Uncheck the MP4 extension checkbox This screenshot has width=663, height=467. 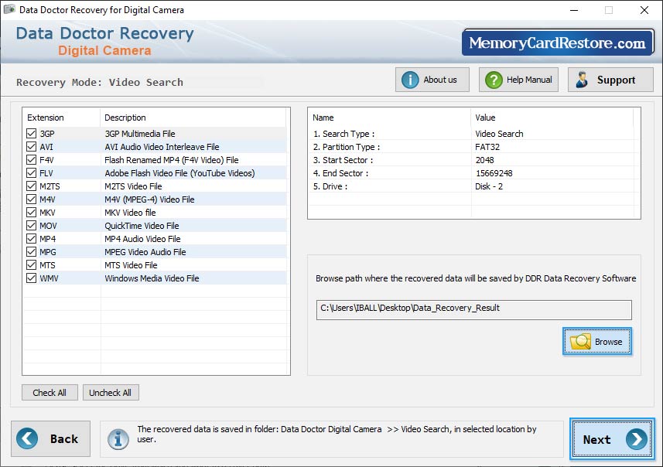click(31, 238)
